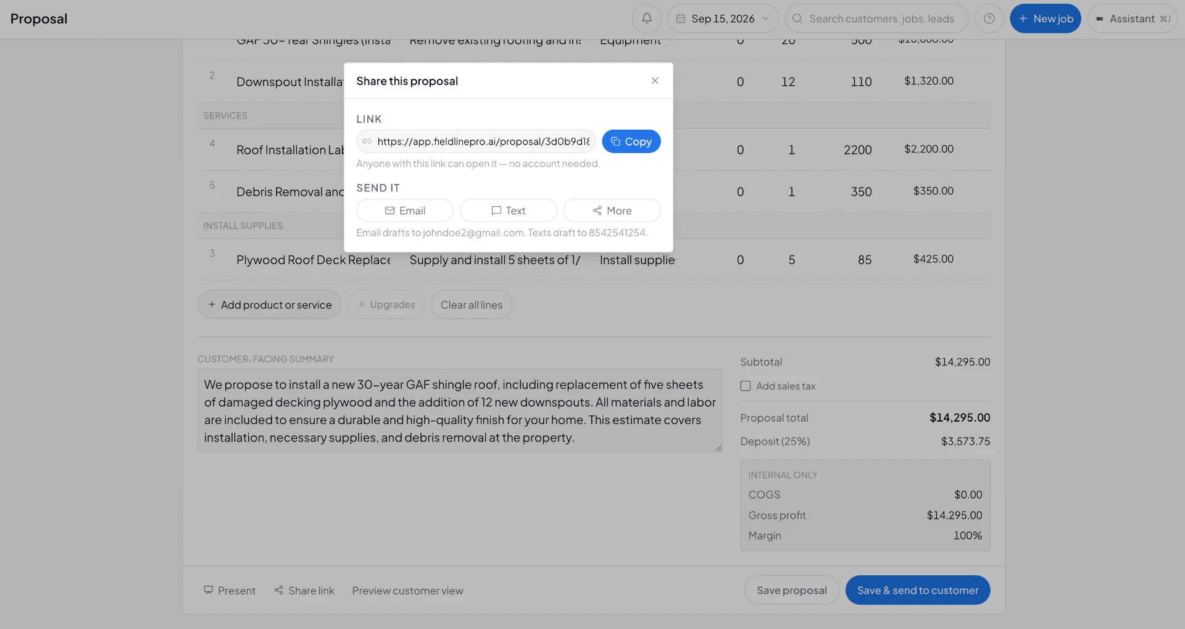Click the 2200 unit price for Roof Installation
Viewport: 1185px width, 629px height.
coord(857,150)
